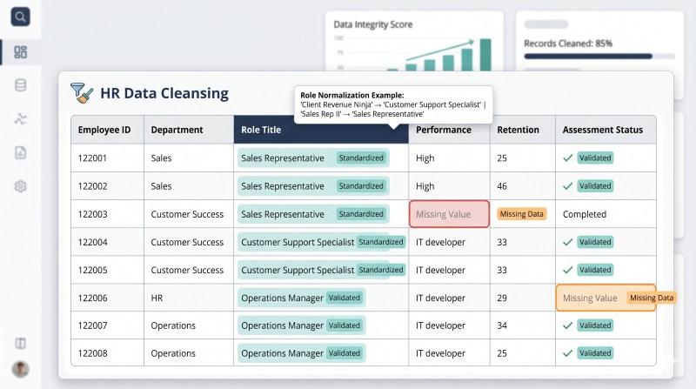Image resolution: width=696 pixels, height=389 pixels.
Task: Click the Standardized badge in row 122003
Action: click(x=361, y=214)
